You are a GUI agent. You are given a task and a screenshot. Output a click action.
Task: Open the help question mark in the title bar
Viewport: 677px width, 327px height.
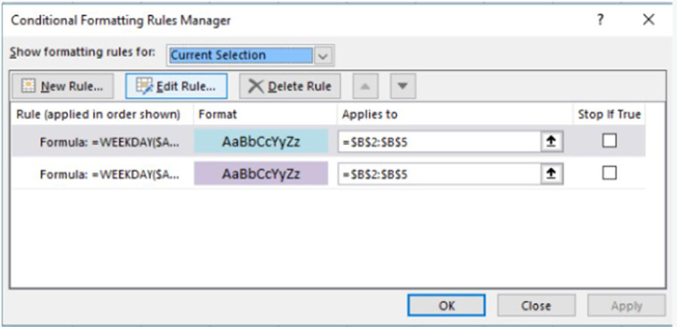point(600,20)
